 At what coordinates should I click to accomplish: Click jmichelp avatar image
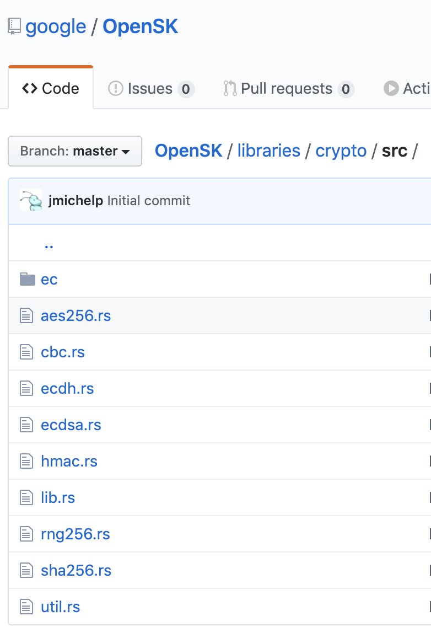pos(31,200)
